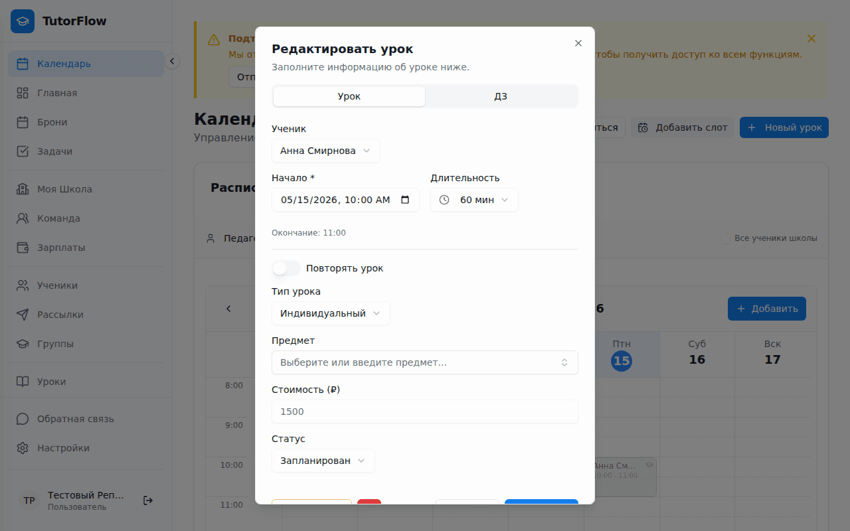Screen dimensions: 850x531
Task: Click the cap icon on Анна См. lesson event
Action: click(649, 465)
